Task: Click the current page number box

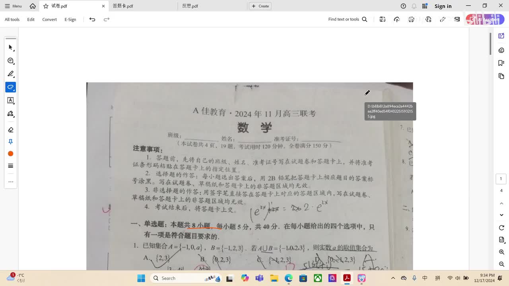Action: point(501,179)
